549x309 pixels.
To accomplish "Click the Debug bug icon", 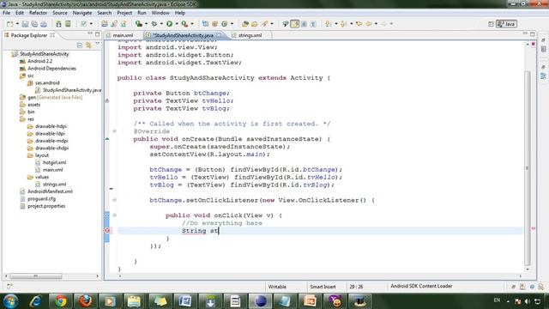I will pos(154,24).
